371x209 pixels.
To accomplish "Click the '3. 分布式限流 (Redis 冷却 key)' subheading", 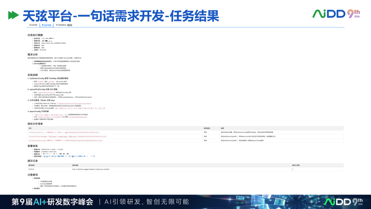I will [41, 100].
